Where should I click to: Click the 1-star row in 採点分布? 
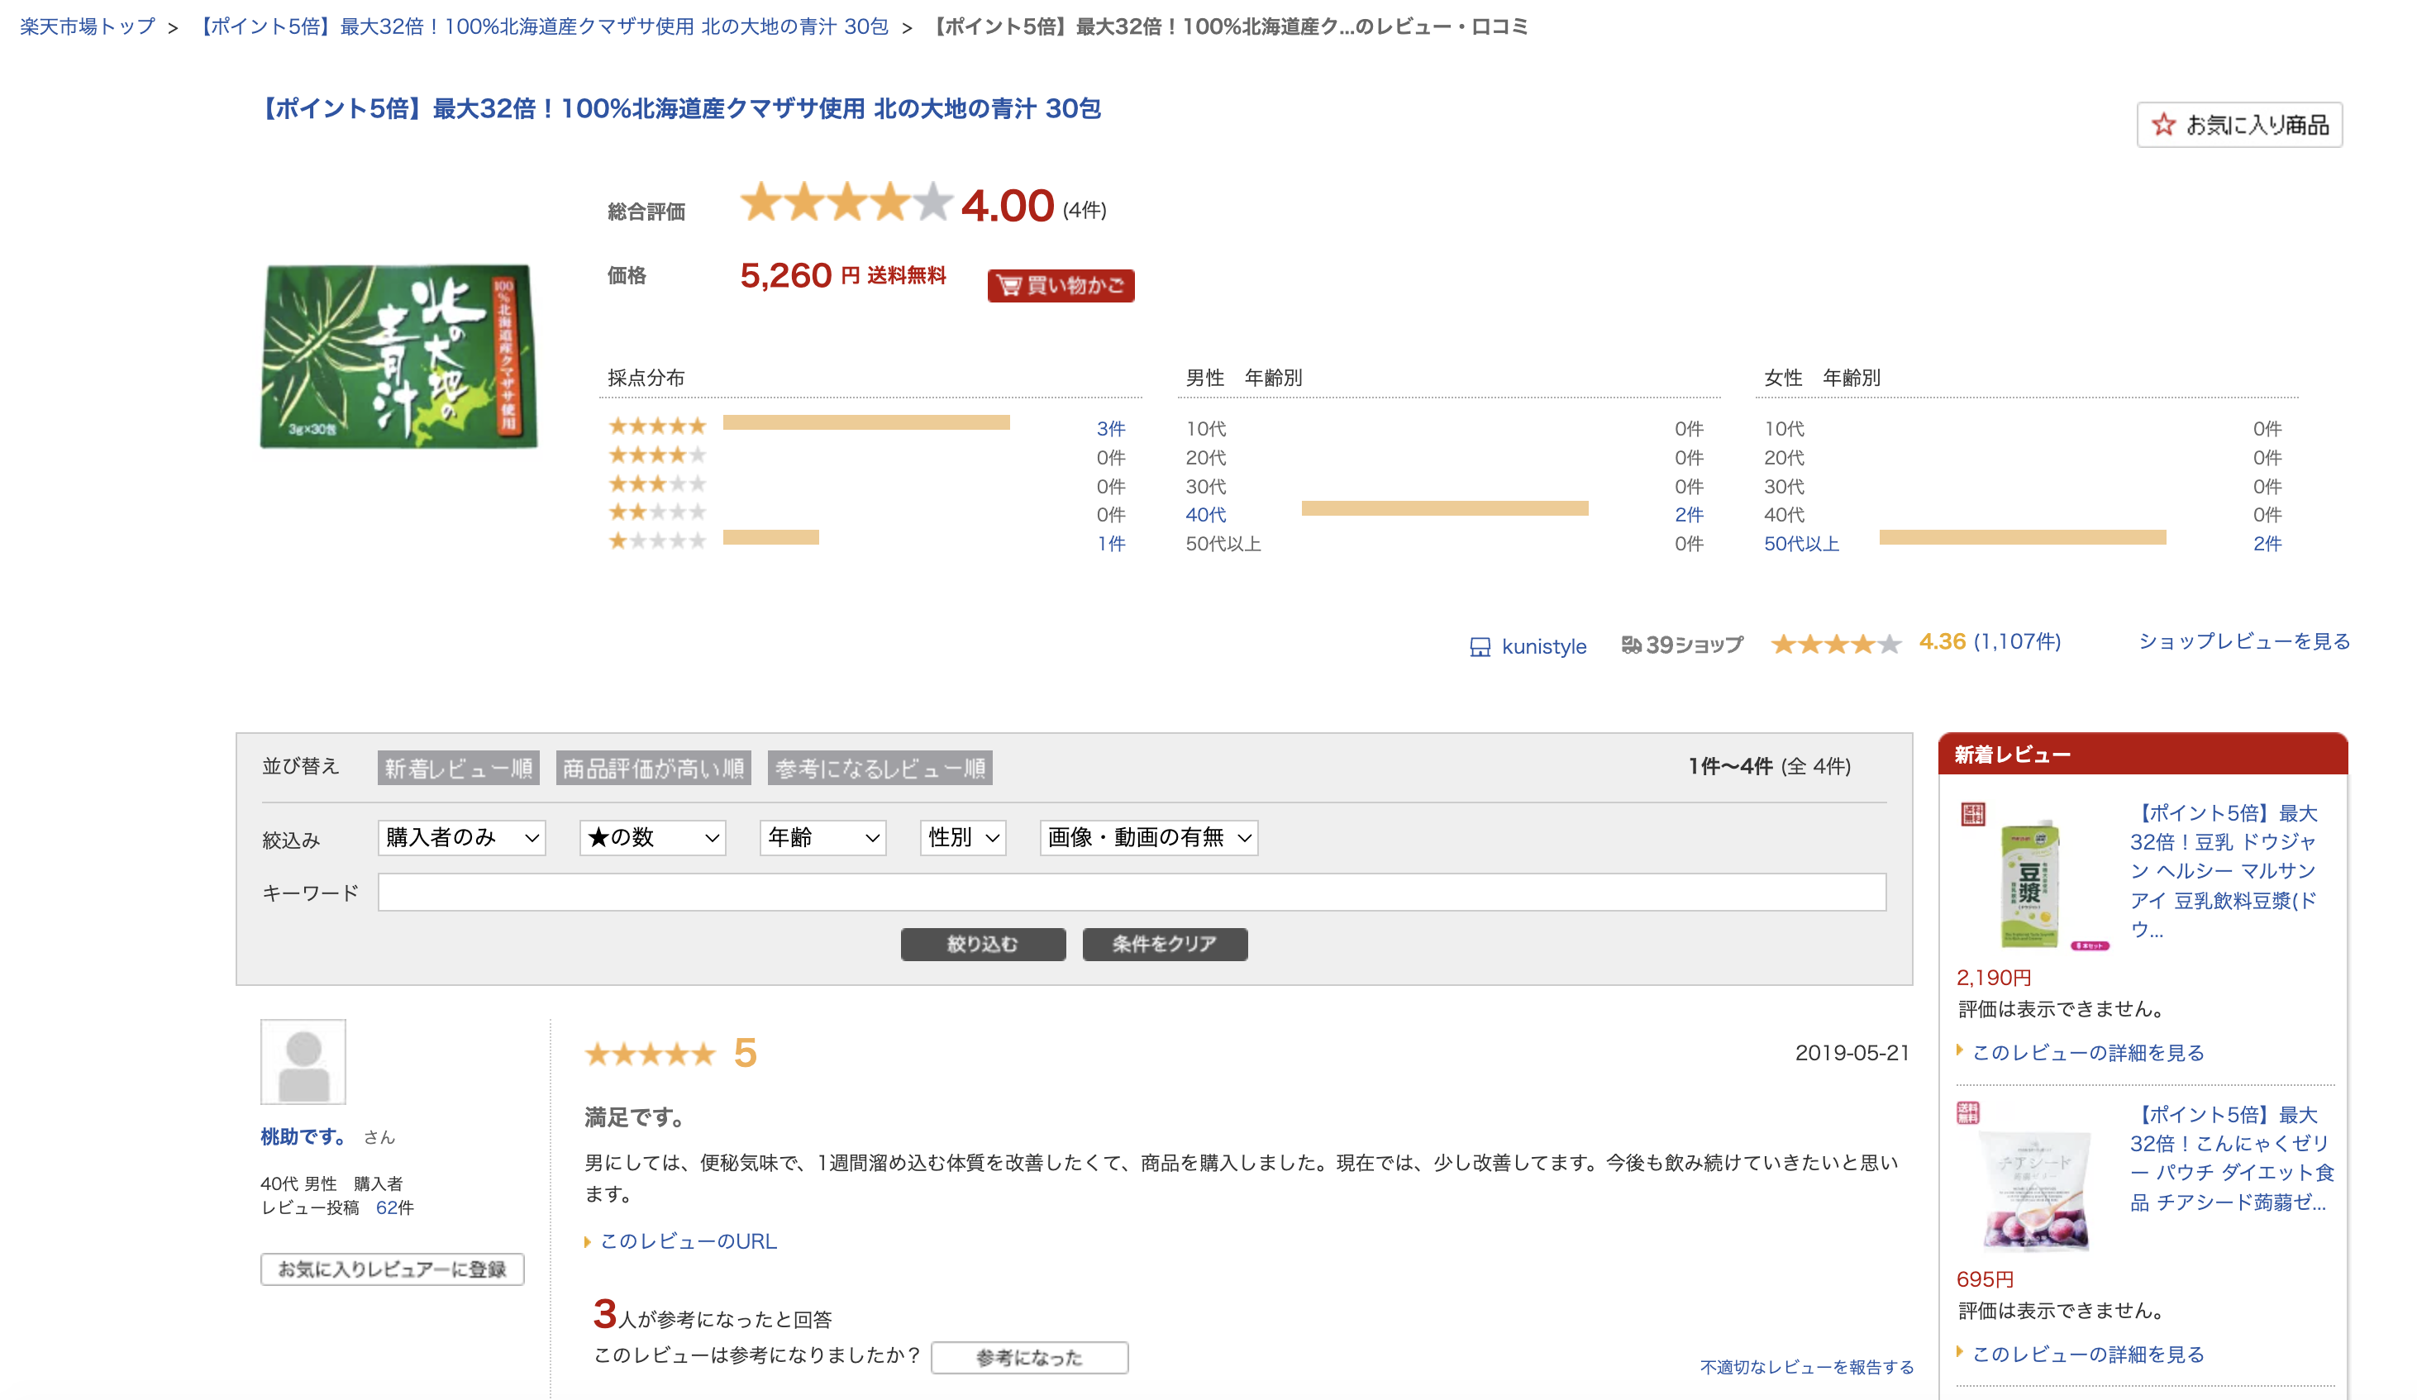click(868, 542)
